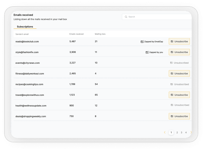Screen dimensions: 205x151
Task: Select the style@fashionfix.com sender
Action: click(x=27, y=52)
